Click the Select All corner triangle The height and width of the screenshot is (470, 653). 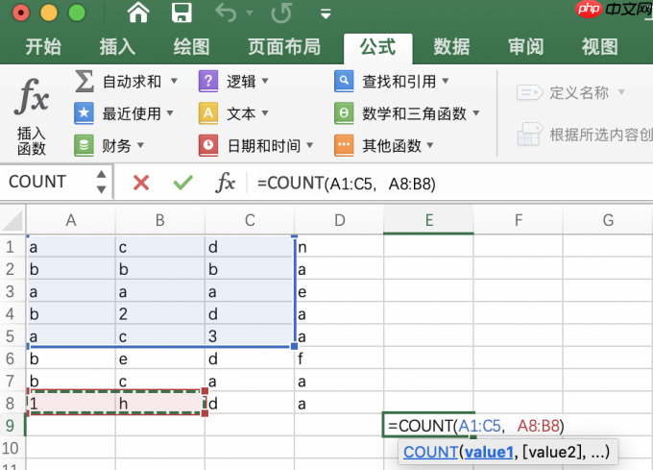12,220
